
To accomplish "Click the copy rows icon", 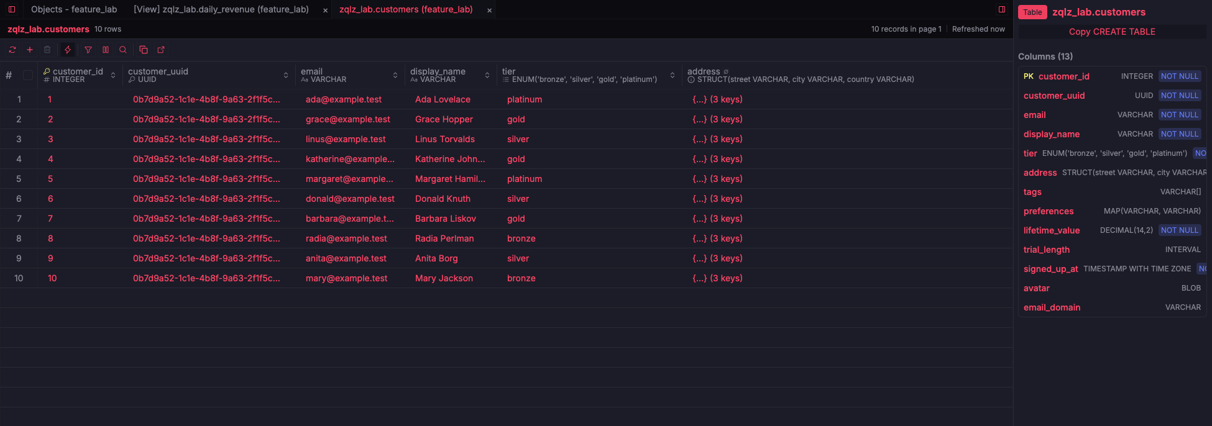I will pos(144,50).
